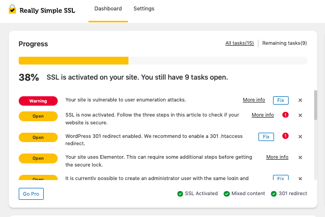The image size is (325, 217).
Task: Click green checkmark beside SSL Activated
Action: (x=180, y=194)
